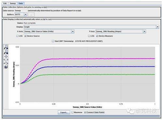Switch to the Sweep tab
The width and height of the screenshot is (163, 120).
point(13,3)
